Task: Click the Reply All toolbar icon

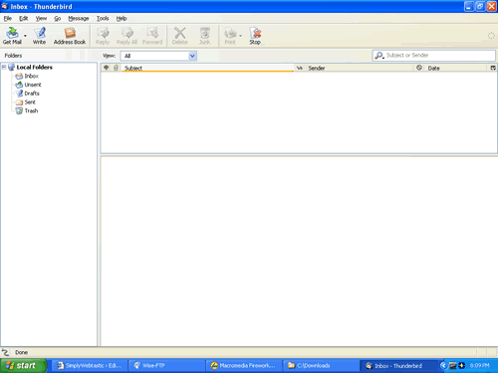Action: click(126, 36)
